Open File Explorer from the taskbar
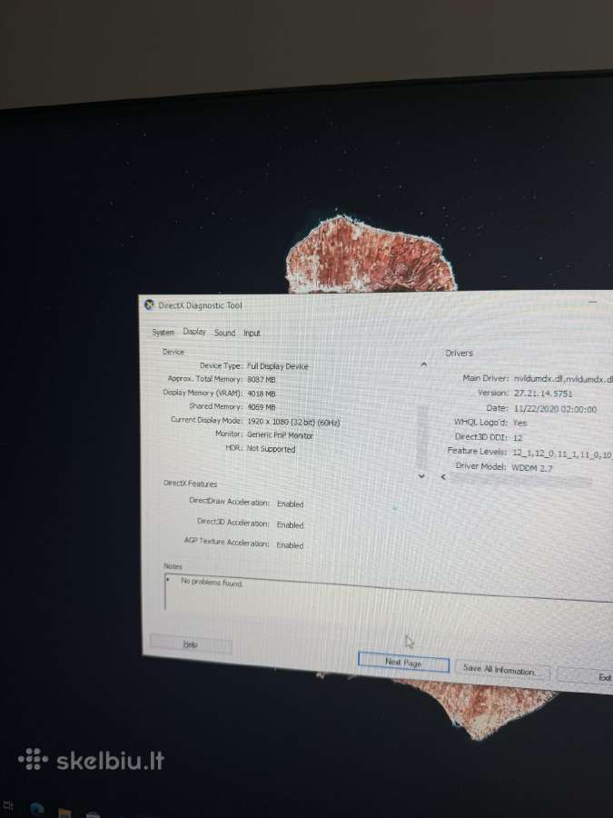 (64, 813)
